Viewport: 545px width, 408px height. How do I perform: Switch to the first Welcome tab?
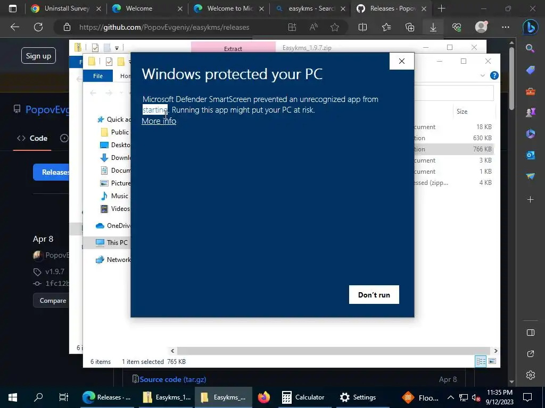pos(147,8)
